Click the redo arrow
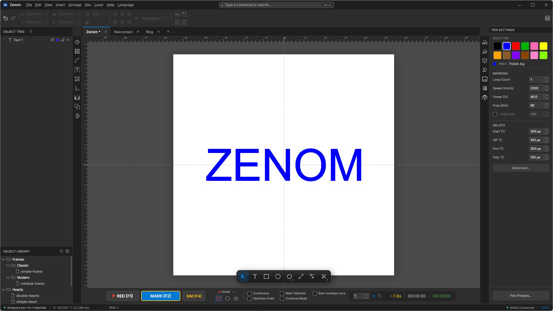 point(13,18)
